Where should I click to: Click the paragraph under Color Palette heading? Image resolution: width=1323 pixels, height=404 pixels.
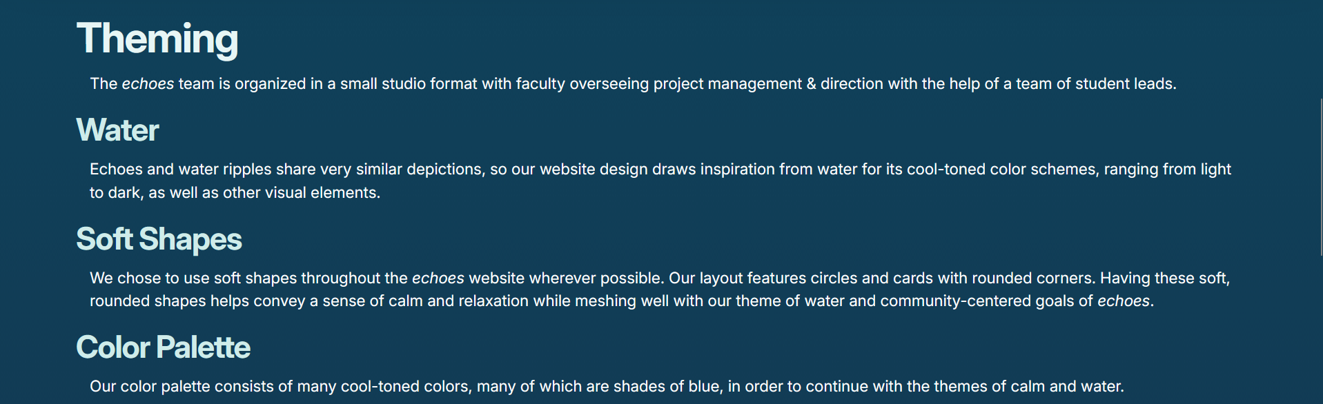[x=606, y=387]
